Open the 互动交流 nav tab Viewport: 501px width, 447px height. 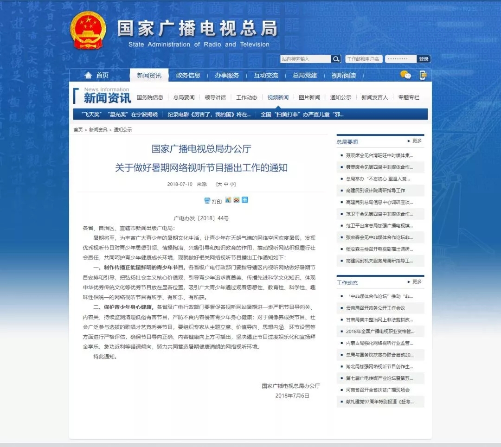(x=266, y=76)
